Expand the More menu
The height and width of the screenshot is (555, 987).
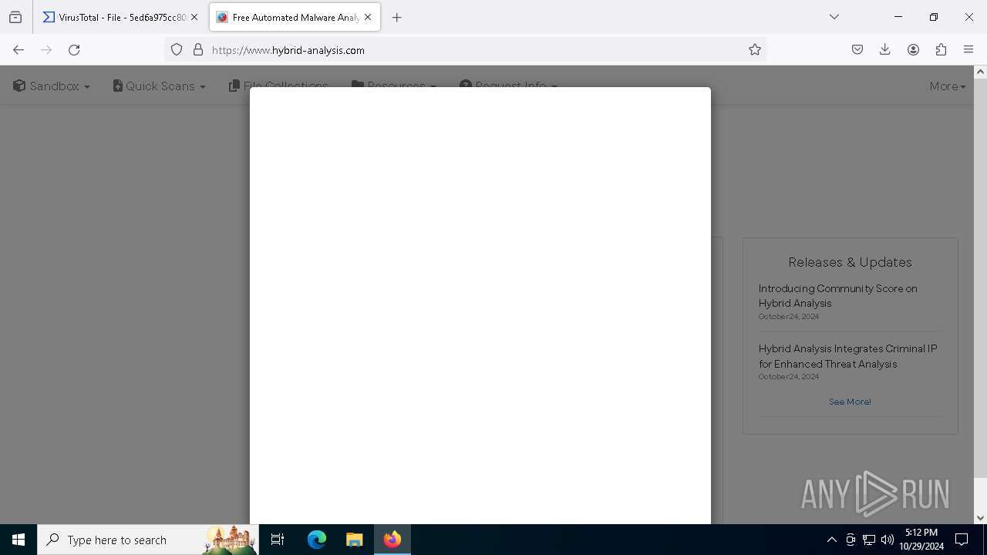[948, 86]
